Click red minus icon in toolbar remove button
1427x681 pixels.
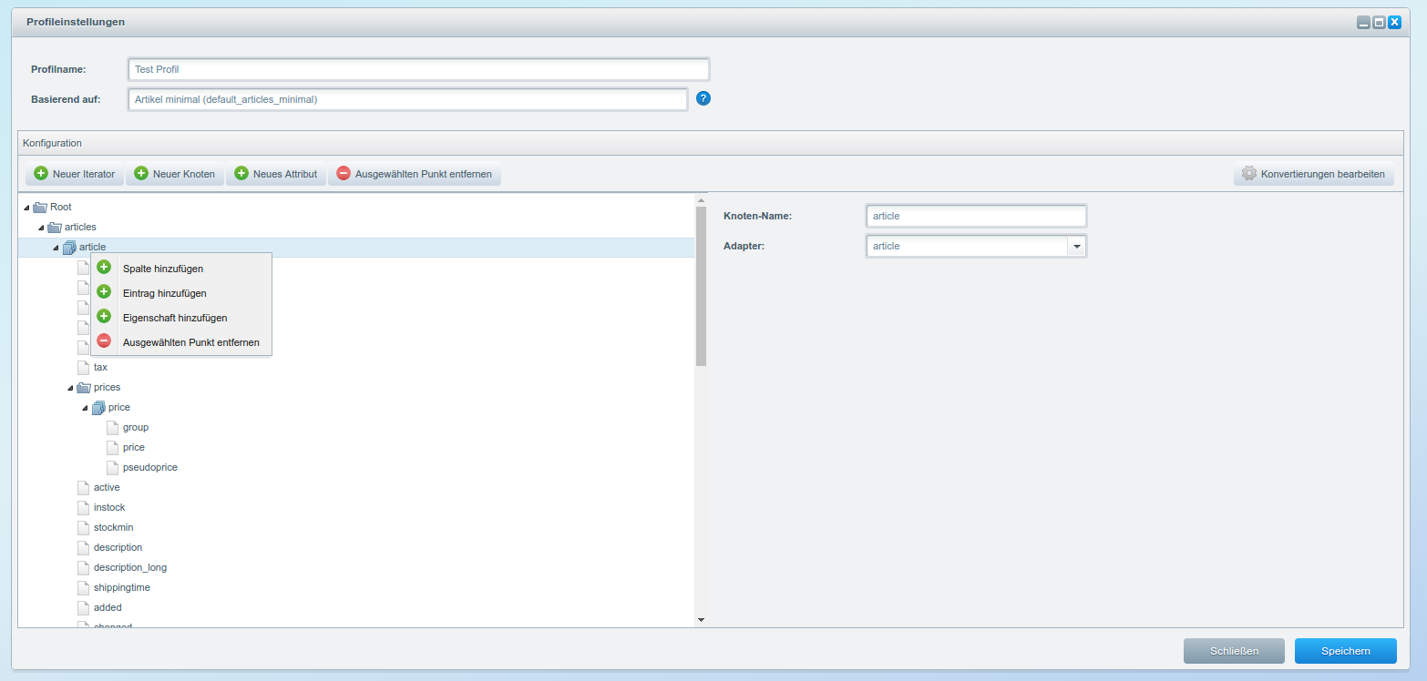[x=344, y=173]
